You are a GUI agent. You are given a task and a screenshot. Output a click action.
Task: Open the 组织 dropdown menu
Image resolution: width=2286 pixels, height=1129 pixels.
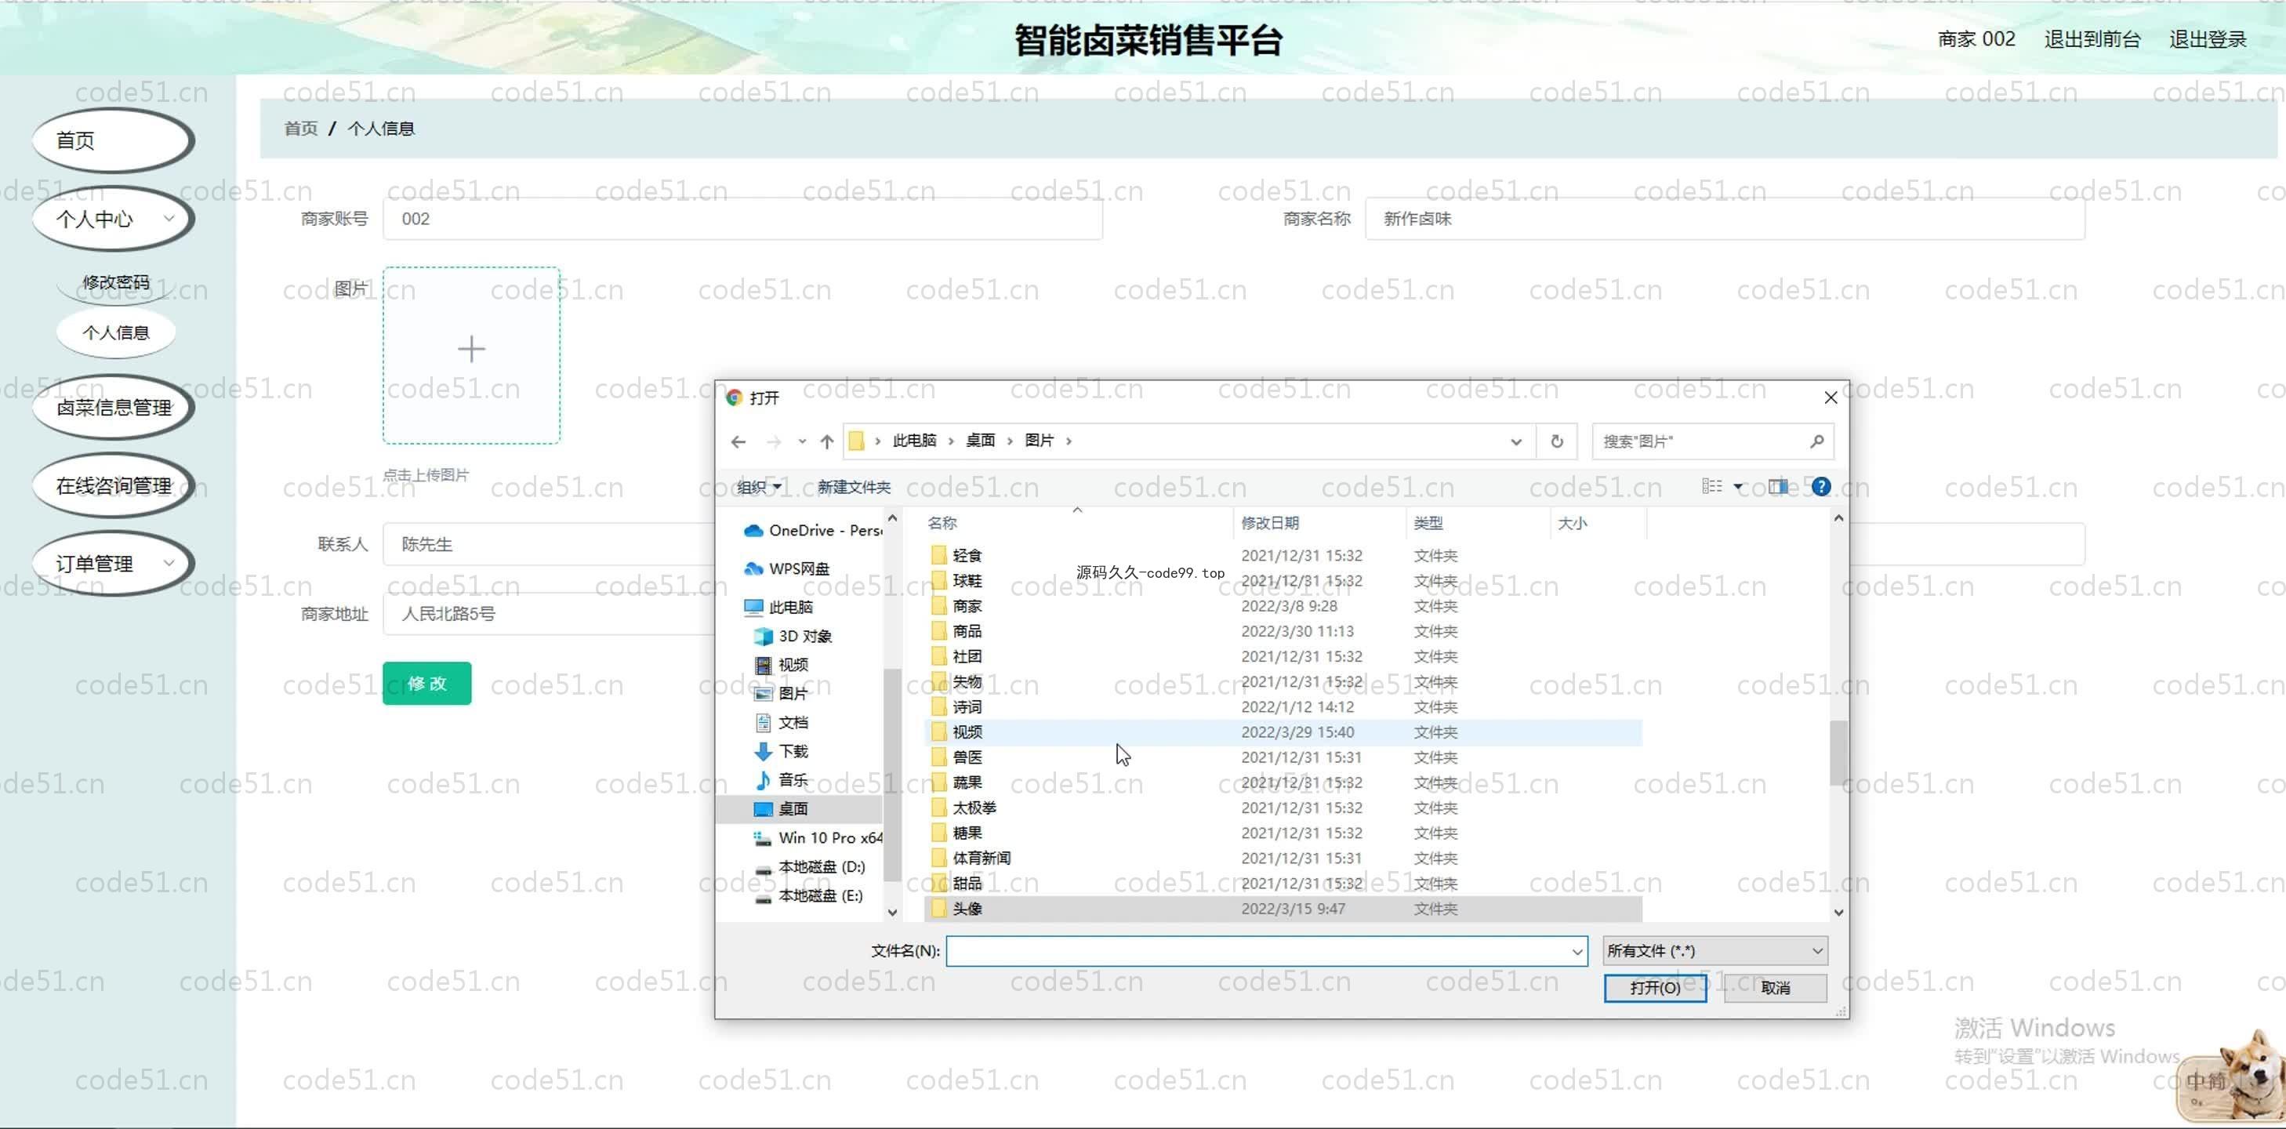[x=760, y=486]
